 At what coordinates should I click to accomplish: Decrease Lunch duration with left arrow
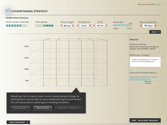94,26
